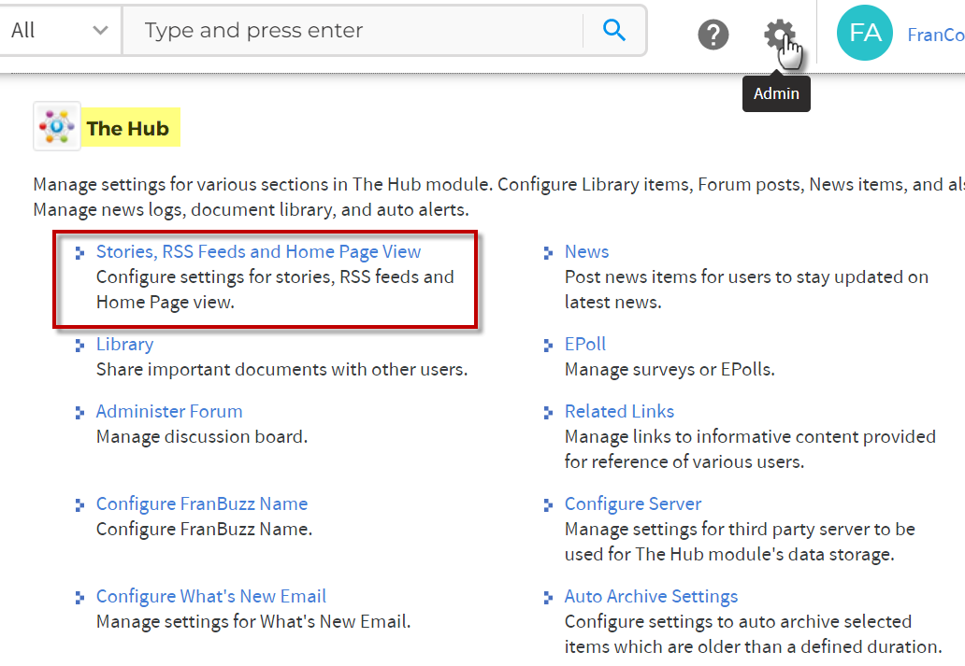Click 'Post news items for users' description
The width and height of the screenshot is (965, 666).
(746, 290)
